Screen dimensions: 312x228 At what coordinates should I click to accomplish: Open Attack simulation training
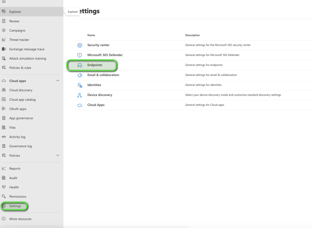pyautogui.click(x=28, y=58)
